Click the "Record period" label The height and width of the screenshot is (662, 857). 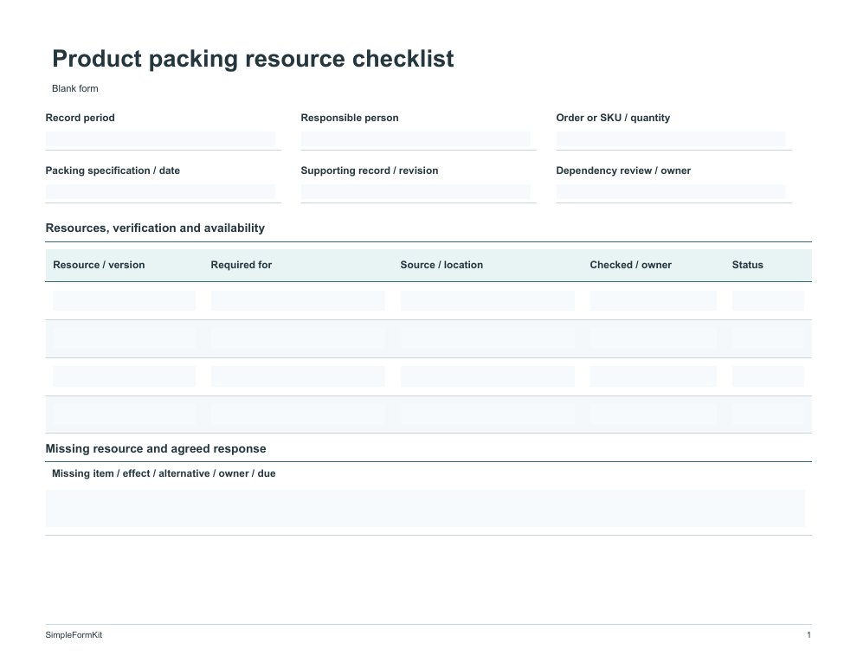tap(80, 118)
